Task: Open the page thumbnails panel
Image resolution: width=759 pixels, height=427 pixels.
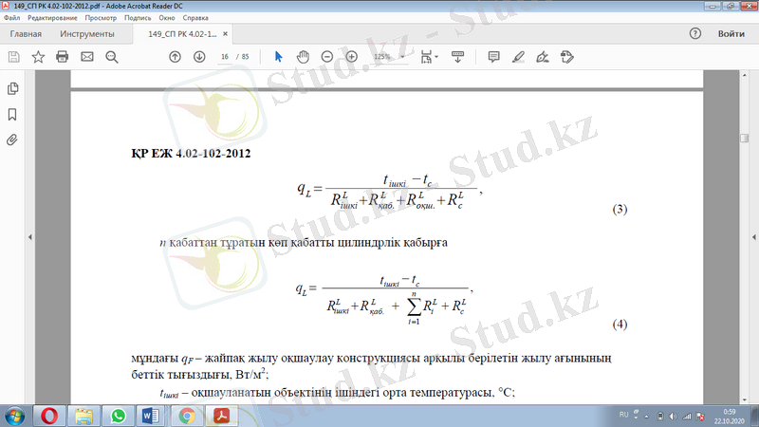Action: click(x=12, y=88)
